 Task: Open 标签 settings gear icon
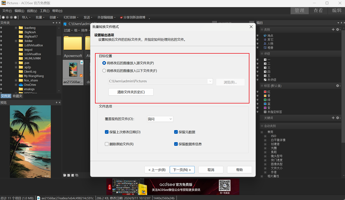(x=338, y=86)
